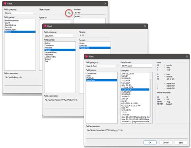Open the Field category dropdown showing Document
This screenshot has height=148, width=191.
(60, 36)
